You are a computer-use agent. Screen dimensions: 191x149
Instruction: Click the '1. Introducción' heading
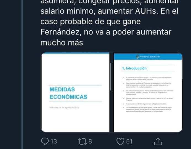tap(134, 68)
